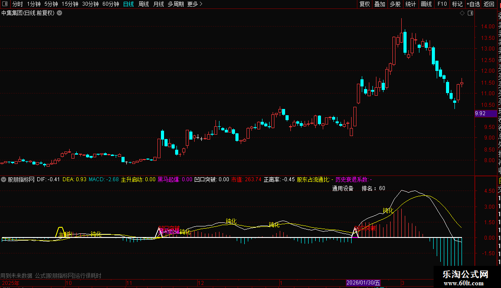
Task: Click the 正离率: -0.45 label
Action: pos(279,179)
